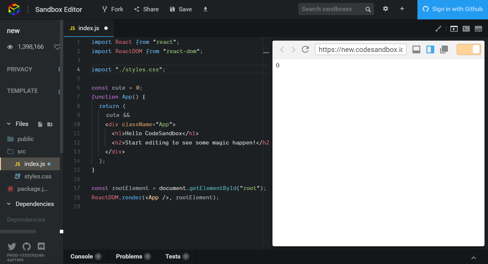Fork the sandbox
The height and width of the screenshot is (264, 488).
(113, 9)
